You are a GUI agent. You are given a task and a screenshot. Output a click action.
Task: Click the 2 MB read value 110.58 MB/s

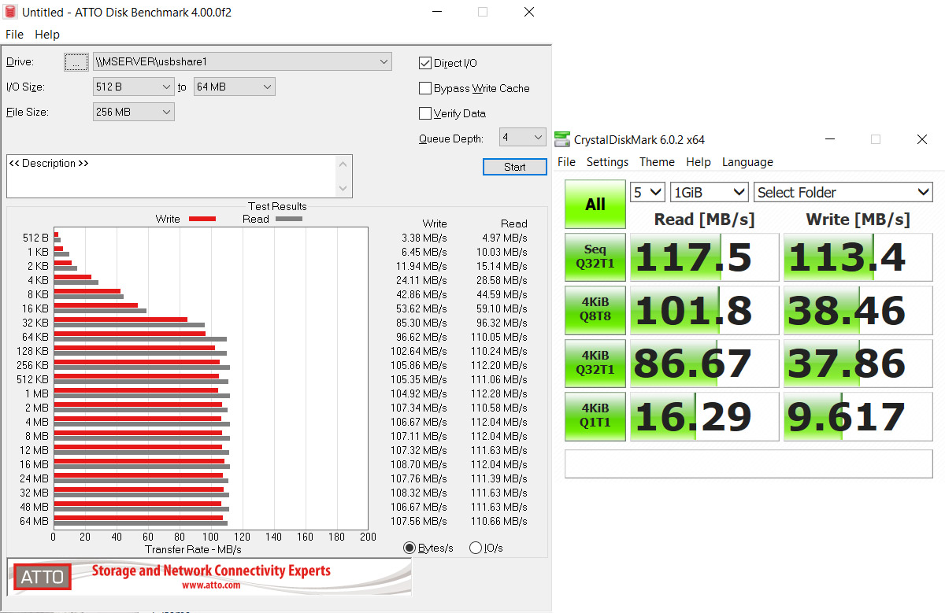498,408
